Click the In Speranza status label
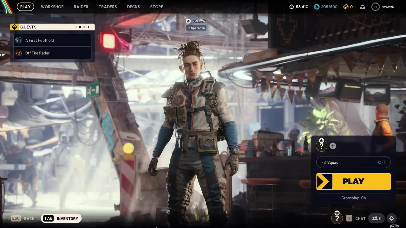The width and height of the screenshot is (406, 228). point(196,28)
